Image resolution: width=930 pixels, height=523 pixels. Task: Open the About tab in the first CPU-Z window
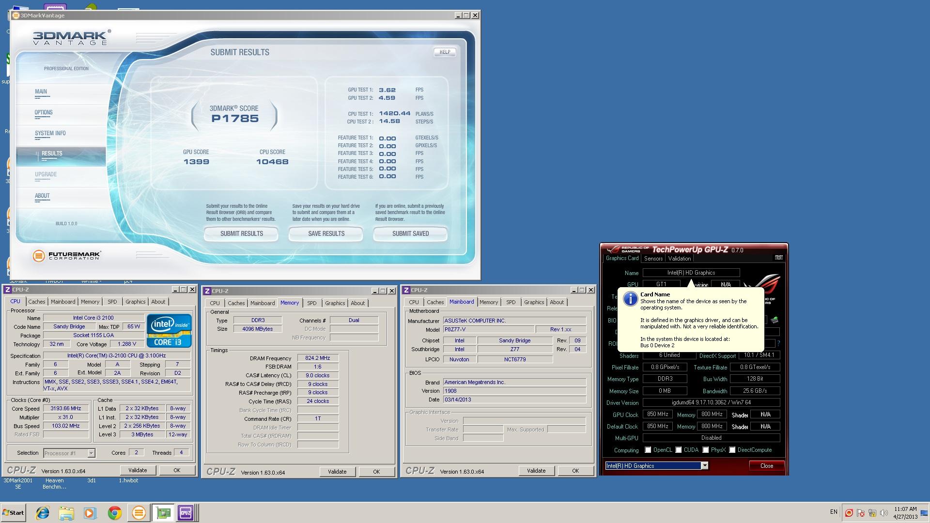[x=158, y=302]
